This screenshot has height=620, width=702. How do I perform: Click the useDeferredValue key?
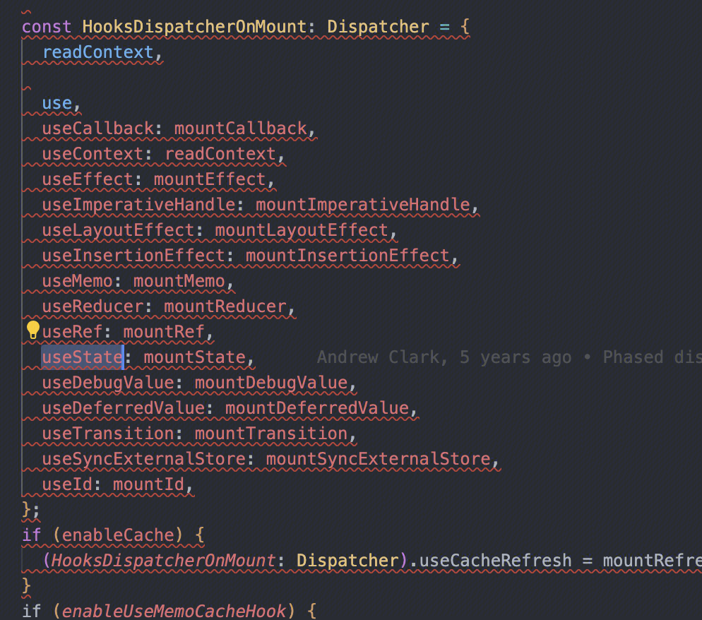(x=123, y=408)
